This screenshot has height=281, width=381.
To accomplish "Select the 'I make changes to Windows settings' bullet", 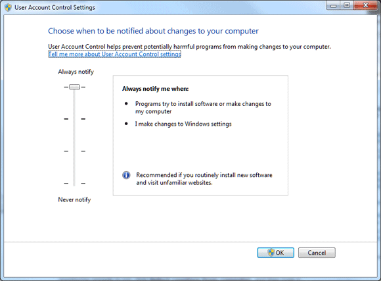I will pyautogui.click(x=183, y=124).
